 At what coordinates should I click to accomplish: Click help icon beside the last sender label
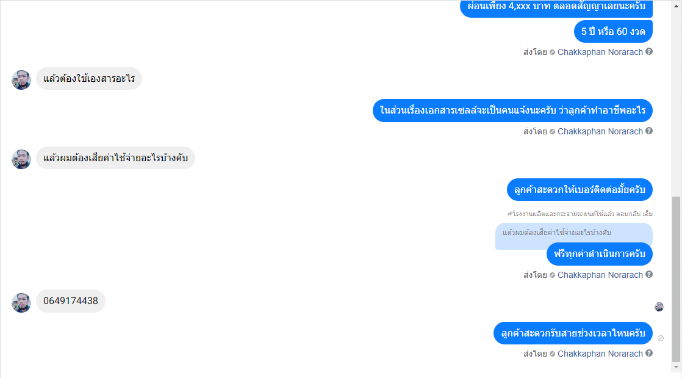pyautogui.click(x=649, y=353)
